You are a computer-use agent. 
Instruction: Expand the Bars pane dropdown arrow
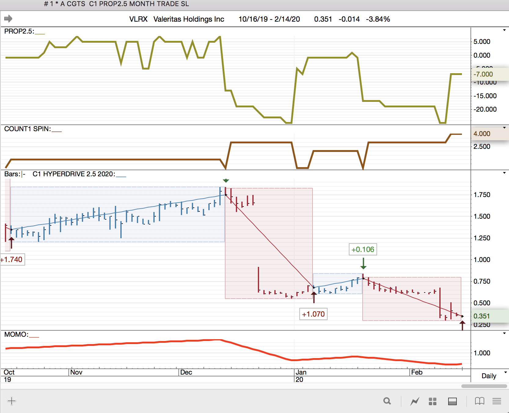pyautogui.click(x=504, y=173)
